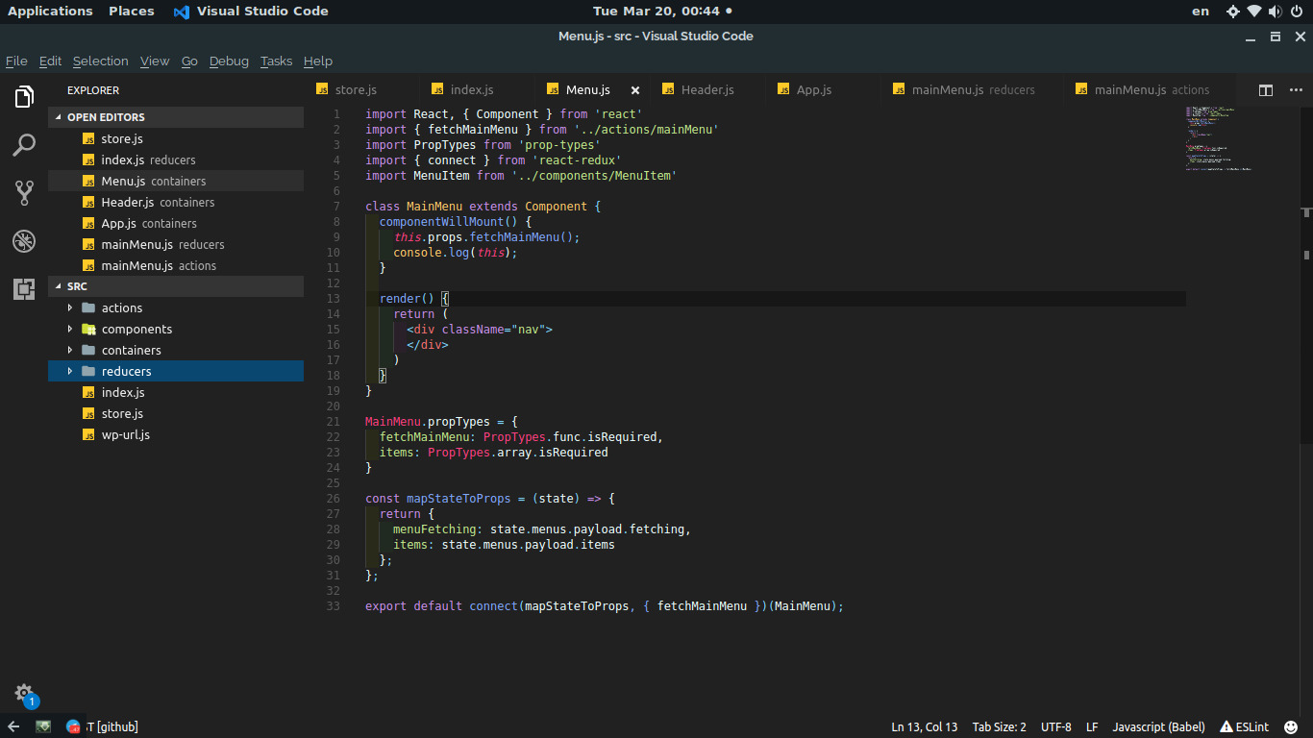The image size is (1313, 738).
Task: Collapse the Open Editors section
Action: pos(176,117)
